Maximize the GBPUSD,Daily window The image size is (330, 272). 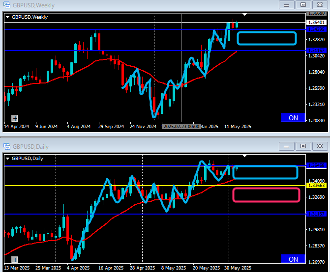click(303, 146)
